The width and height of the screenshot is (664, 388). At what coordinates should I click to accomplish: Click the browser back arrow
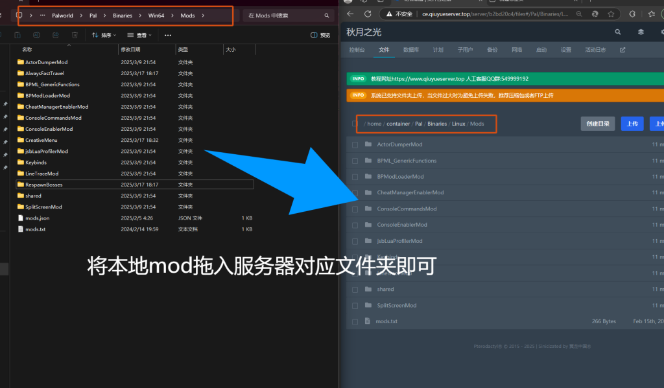[350, 14]
